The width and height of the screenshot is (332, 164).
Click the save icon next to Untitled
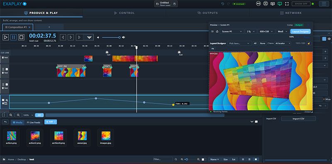coord(174,4)
